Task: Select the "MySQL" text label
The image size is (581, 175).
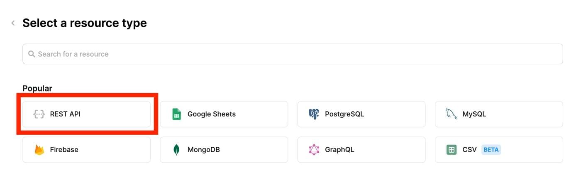Action: click(474, 114)
